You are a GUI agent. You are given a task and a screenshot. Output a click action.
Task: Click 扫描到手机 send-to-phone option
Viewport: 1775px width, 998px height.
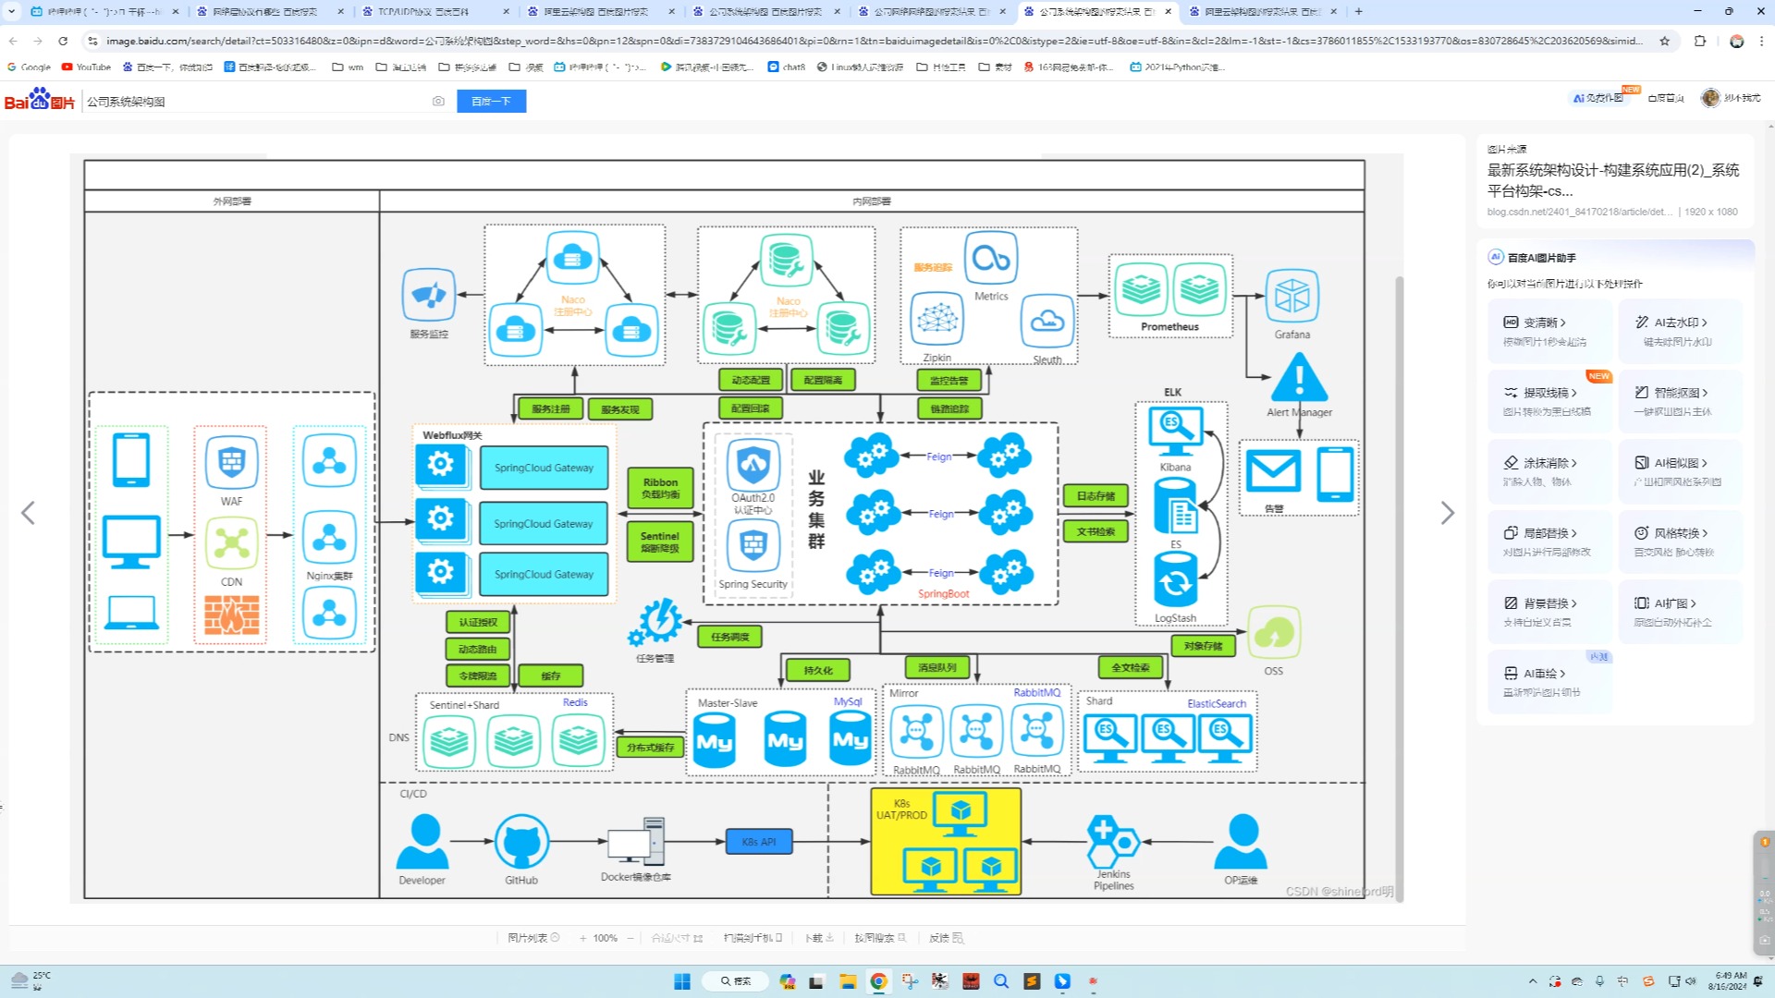point(753,938)
